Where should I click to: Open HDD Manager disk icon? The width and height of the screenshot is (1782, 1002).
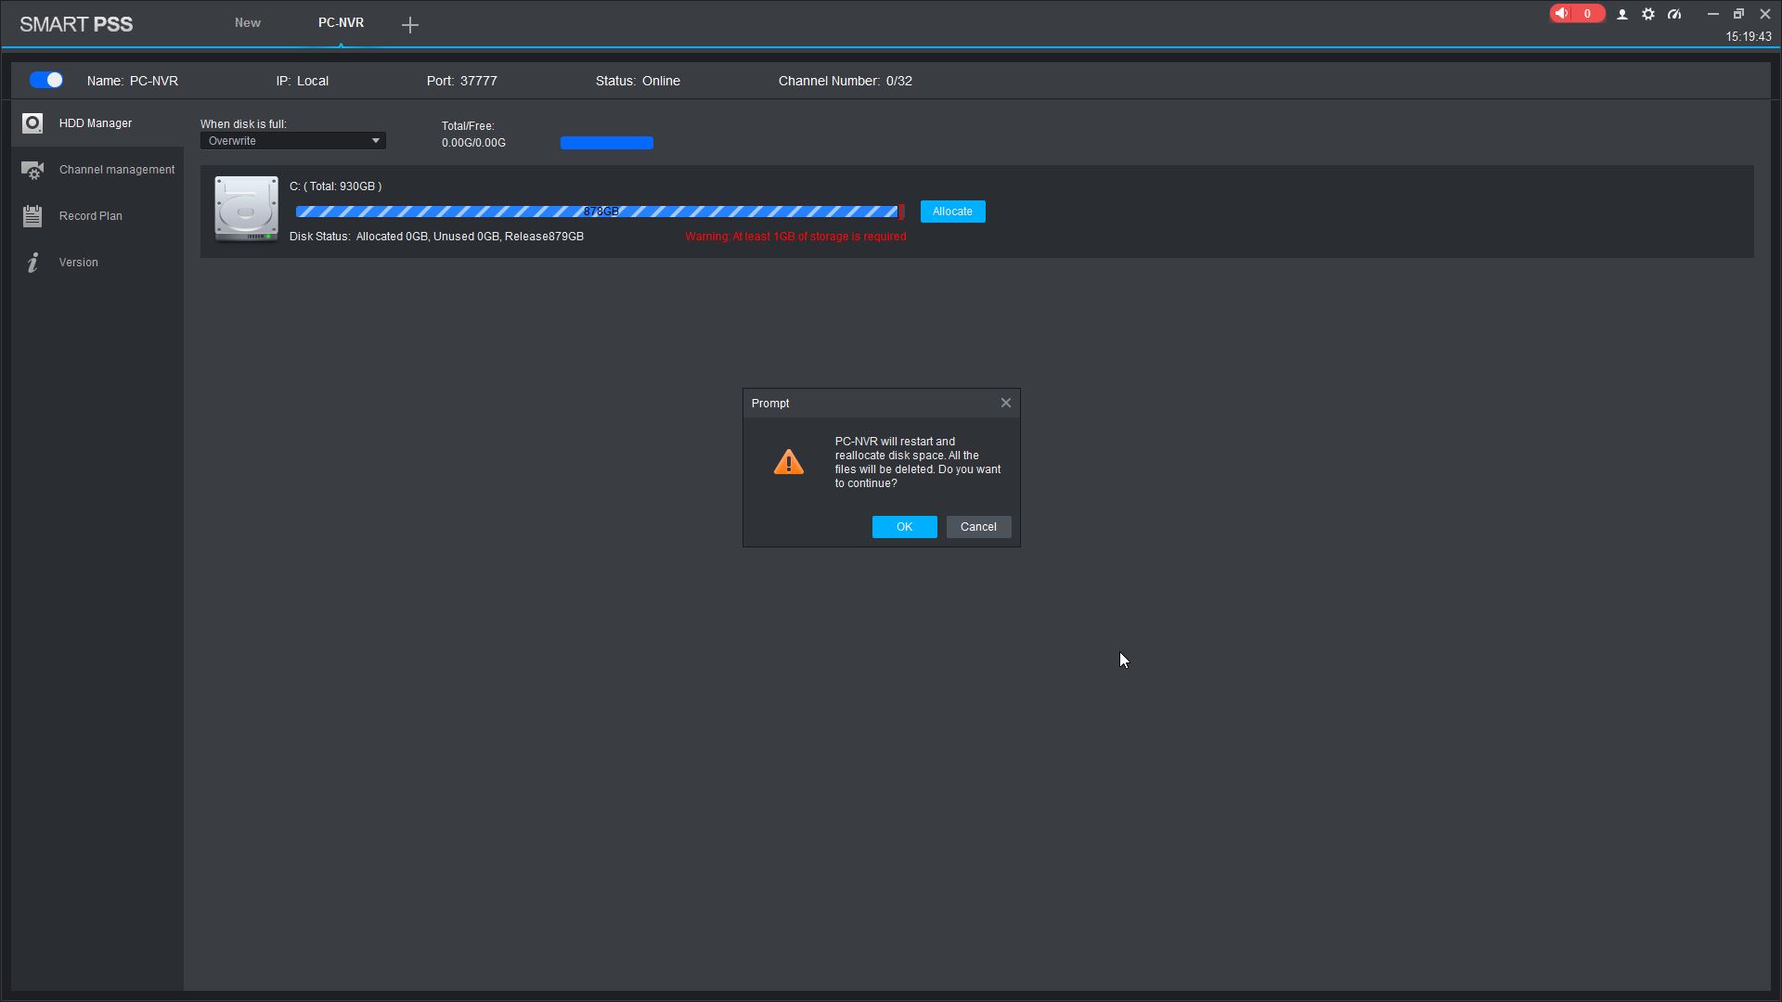point(32,123)
